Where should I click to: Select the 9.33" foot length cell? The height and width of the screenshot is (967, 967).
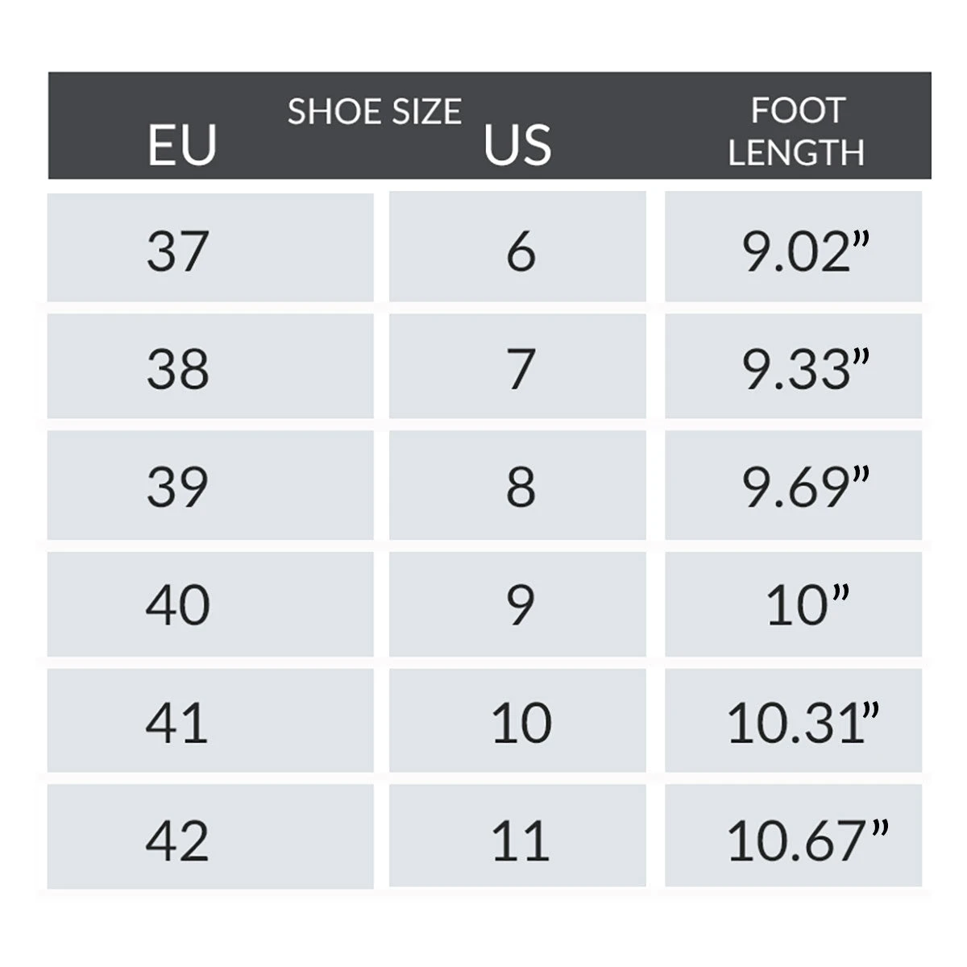point(794,367)
